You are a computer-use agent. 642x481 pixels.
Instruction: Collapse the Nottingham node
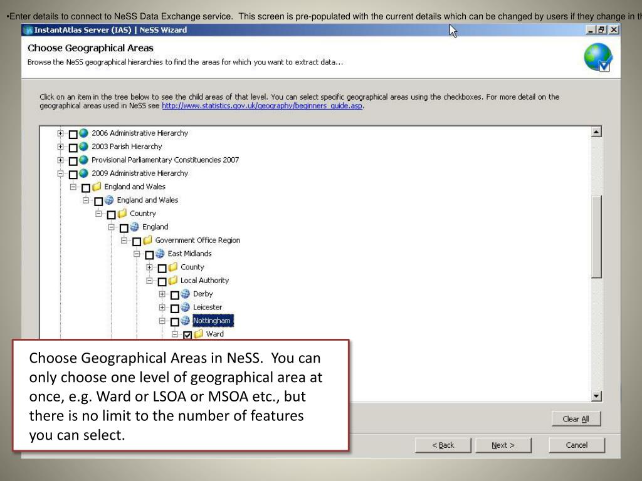click(162, 321)
